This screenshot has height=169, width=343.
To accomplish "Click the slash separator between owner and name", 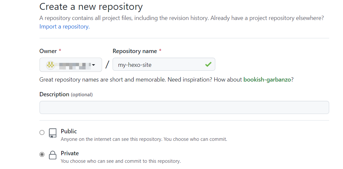I will click(x=107, y=65).
